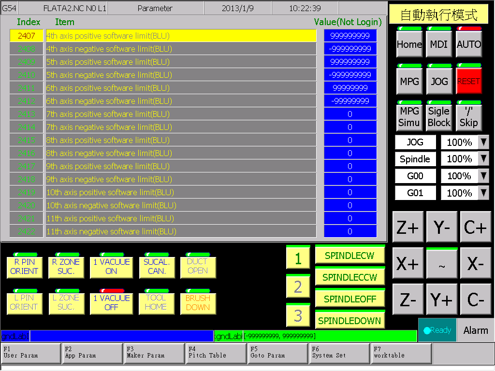Toggle the '/' Skip option
This screenshot has width=495, height=371.
point(469,116)
